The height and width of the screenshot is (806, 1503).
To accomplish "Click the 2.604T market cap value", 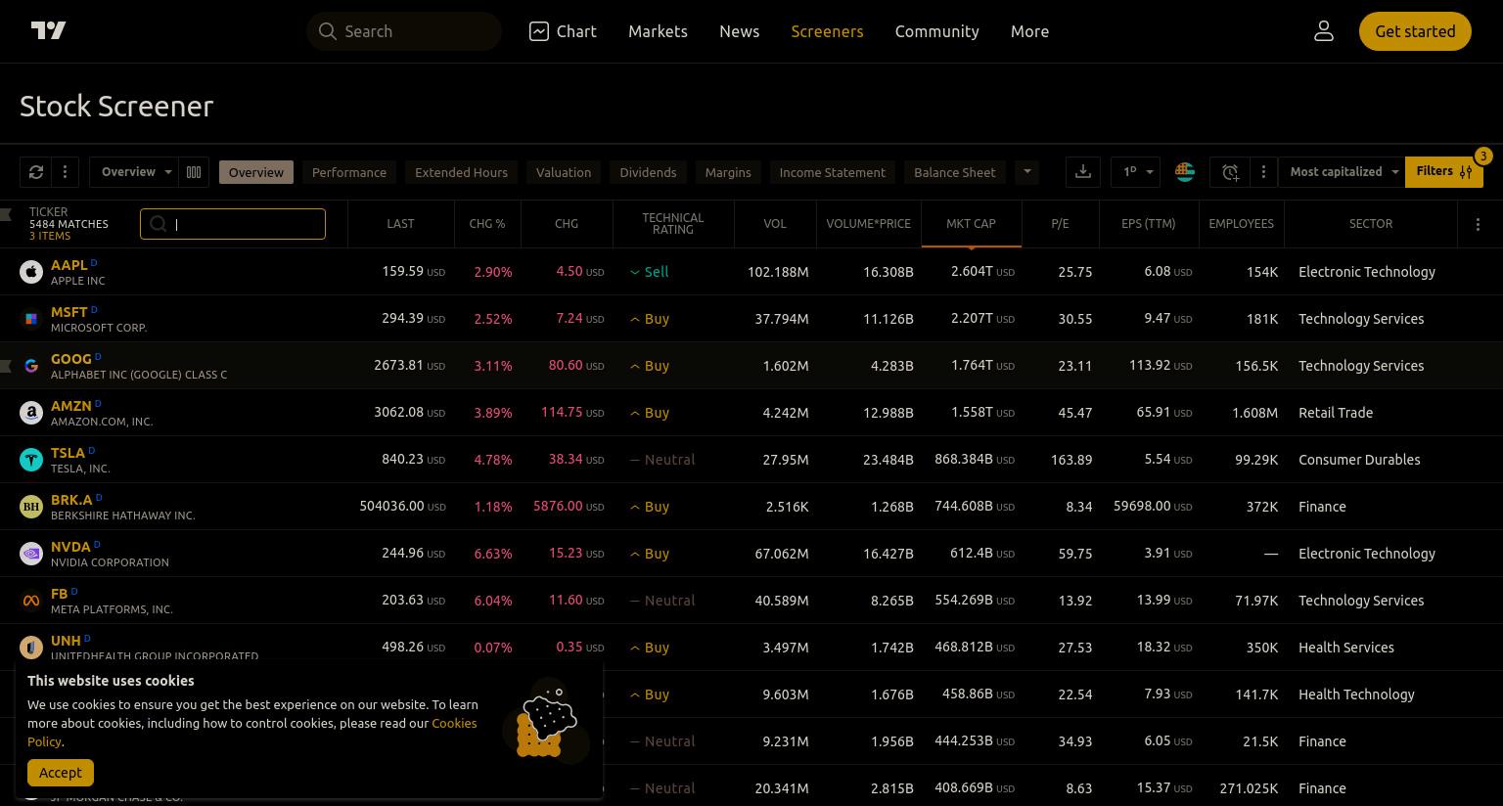I will click(x=982, y=272).
